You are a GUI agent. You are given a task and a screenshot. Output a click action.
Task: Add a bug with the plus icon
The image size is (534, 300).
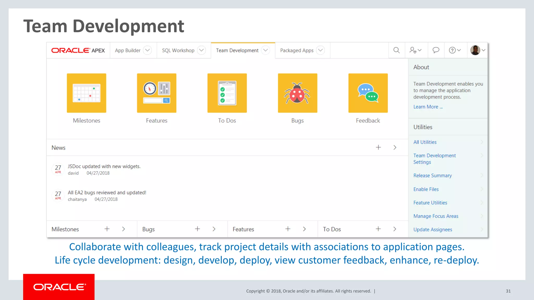click(x=197, y=229)
